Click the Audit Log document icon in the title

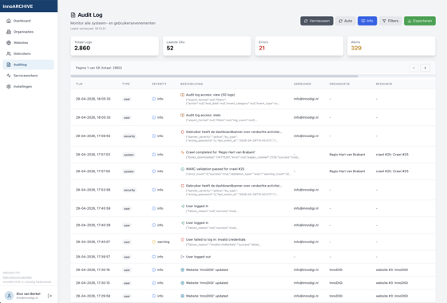click(73, 15)
